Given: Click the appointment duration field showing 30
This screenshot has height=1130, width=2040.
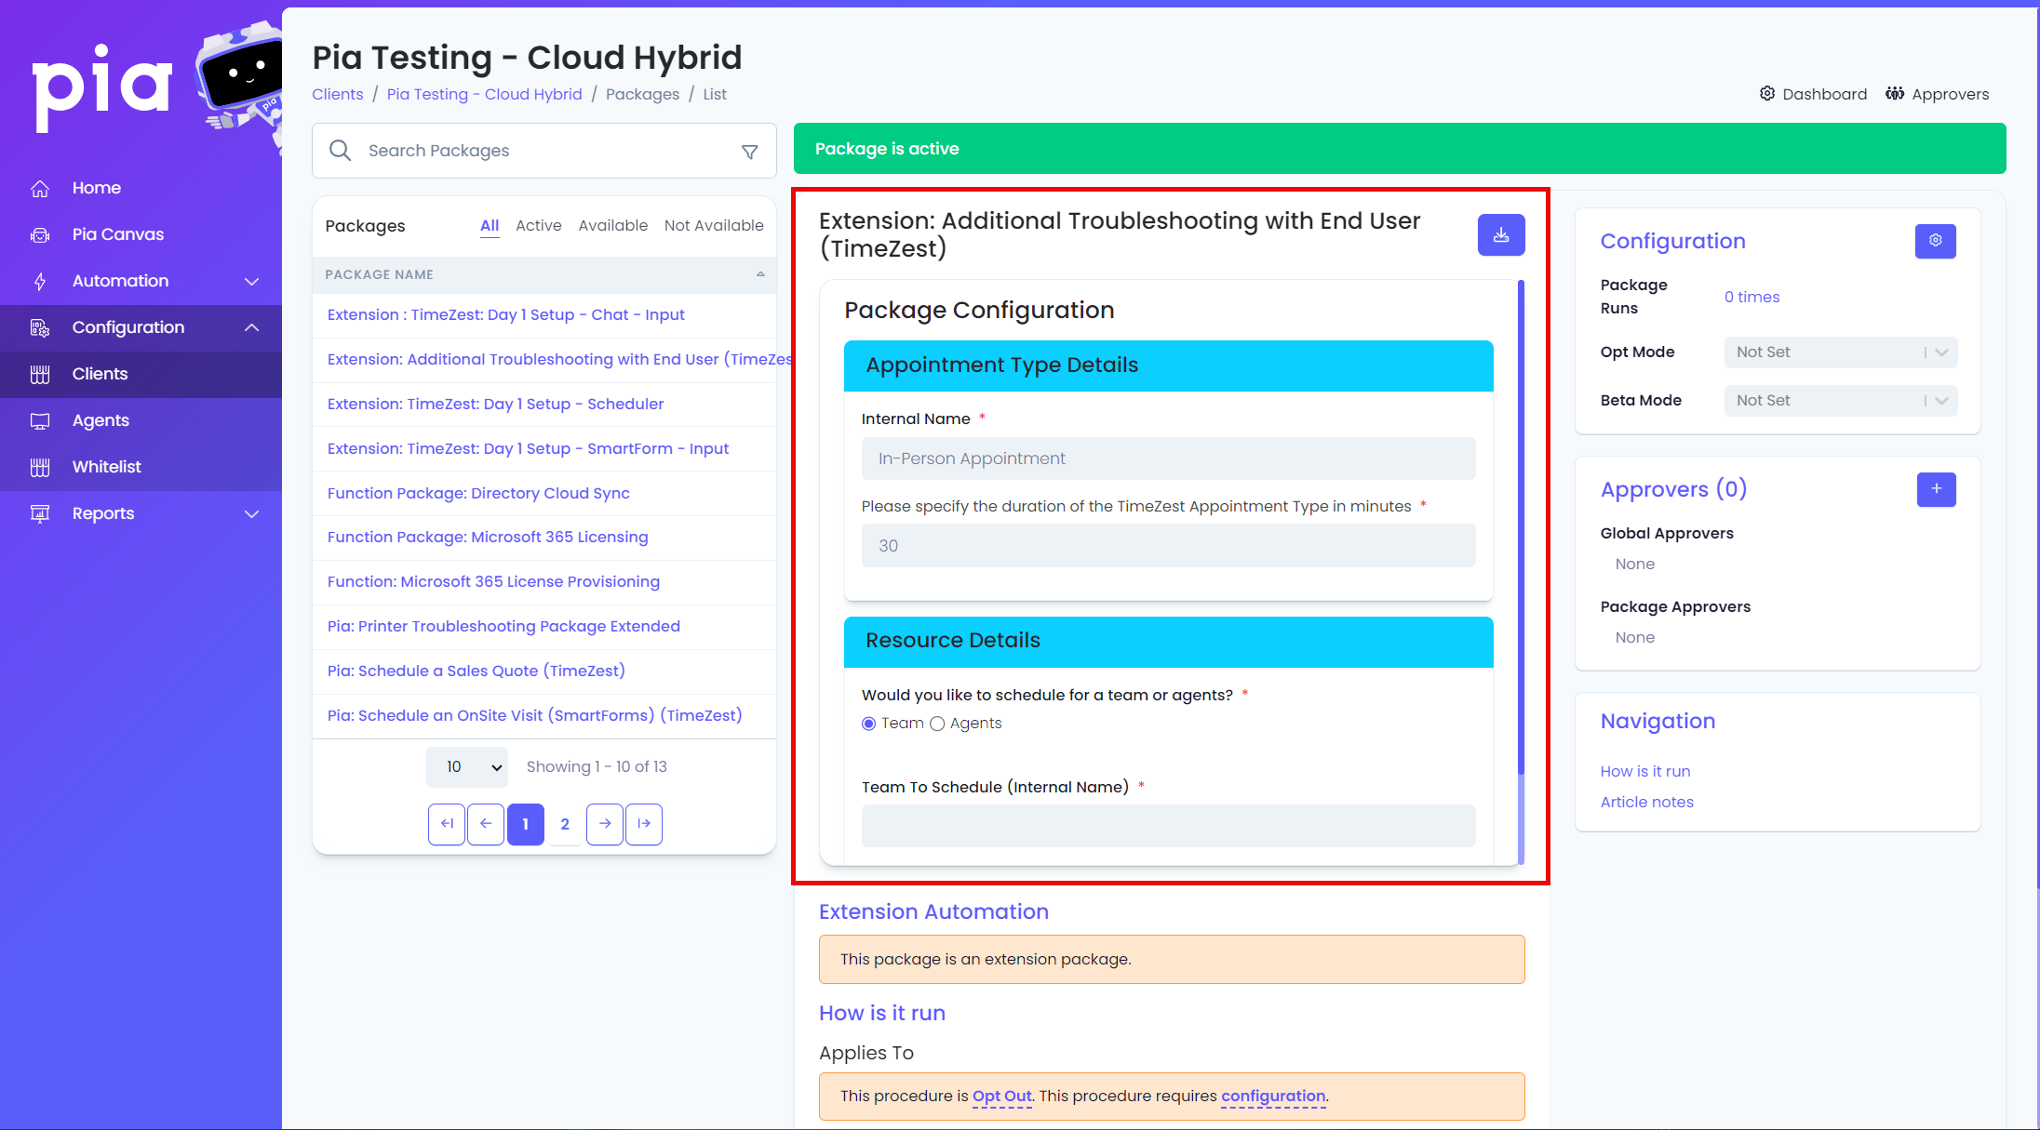Looking at the screenshot, I should pyautogui.click(x=1168, y=546).
